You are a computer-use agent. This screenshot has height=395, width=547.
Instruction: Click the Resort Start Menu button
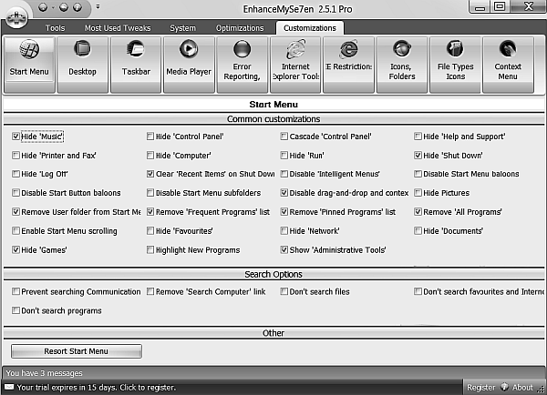pos(77,351)
